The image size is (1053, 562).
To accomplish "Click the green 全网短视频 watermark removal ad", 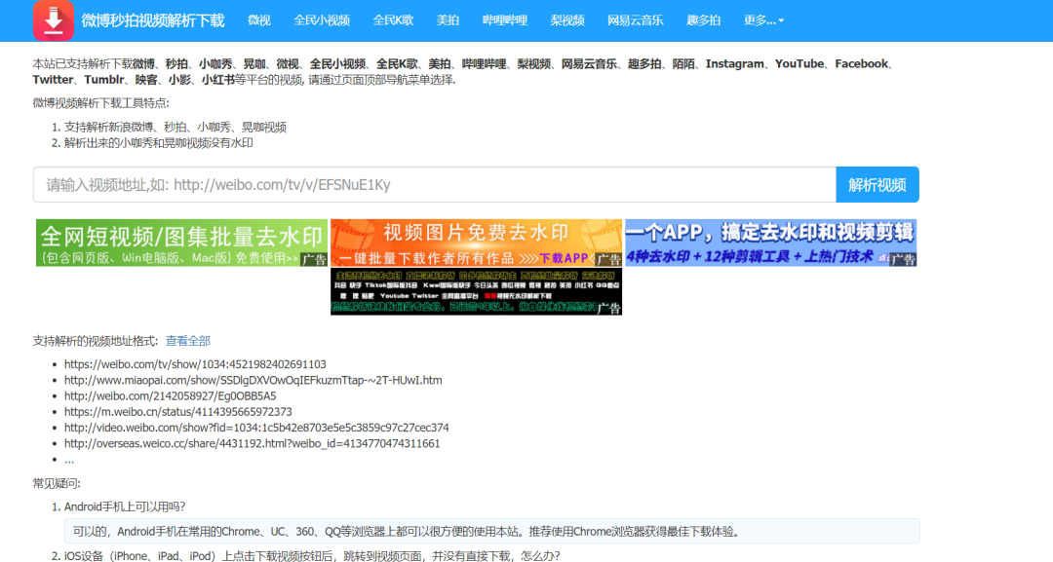I will tap(178, 242).
